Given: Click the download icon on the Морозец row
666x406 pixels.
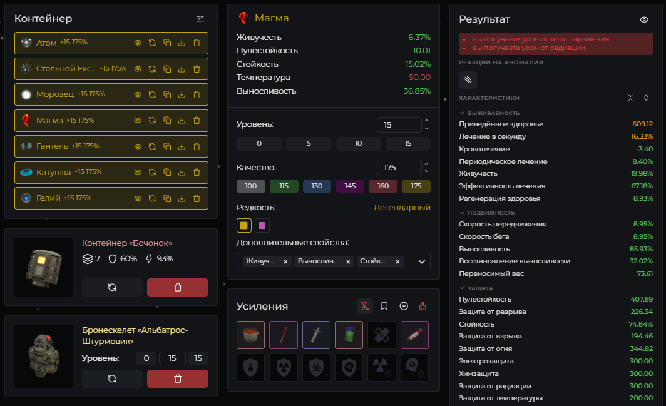Looking at the screenshot, I should tap(182, 94).
